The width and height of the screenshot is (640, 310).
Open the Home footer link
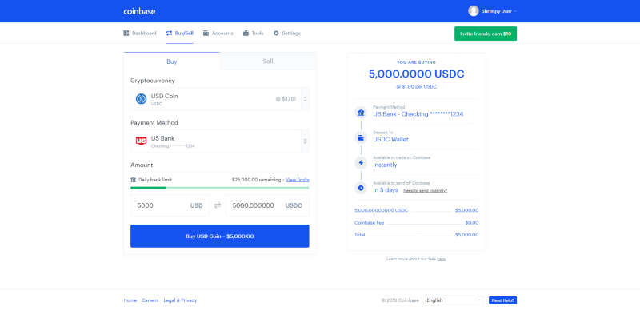click(x=130, y=300)
